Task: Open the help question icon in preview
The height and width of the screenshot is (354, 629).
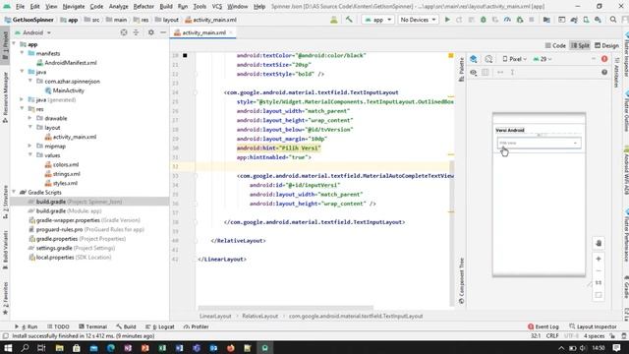Action: (x=604, y=72)
